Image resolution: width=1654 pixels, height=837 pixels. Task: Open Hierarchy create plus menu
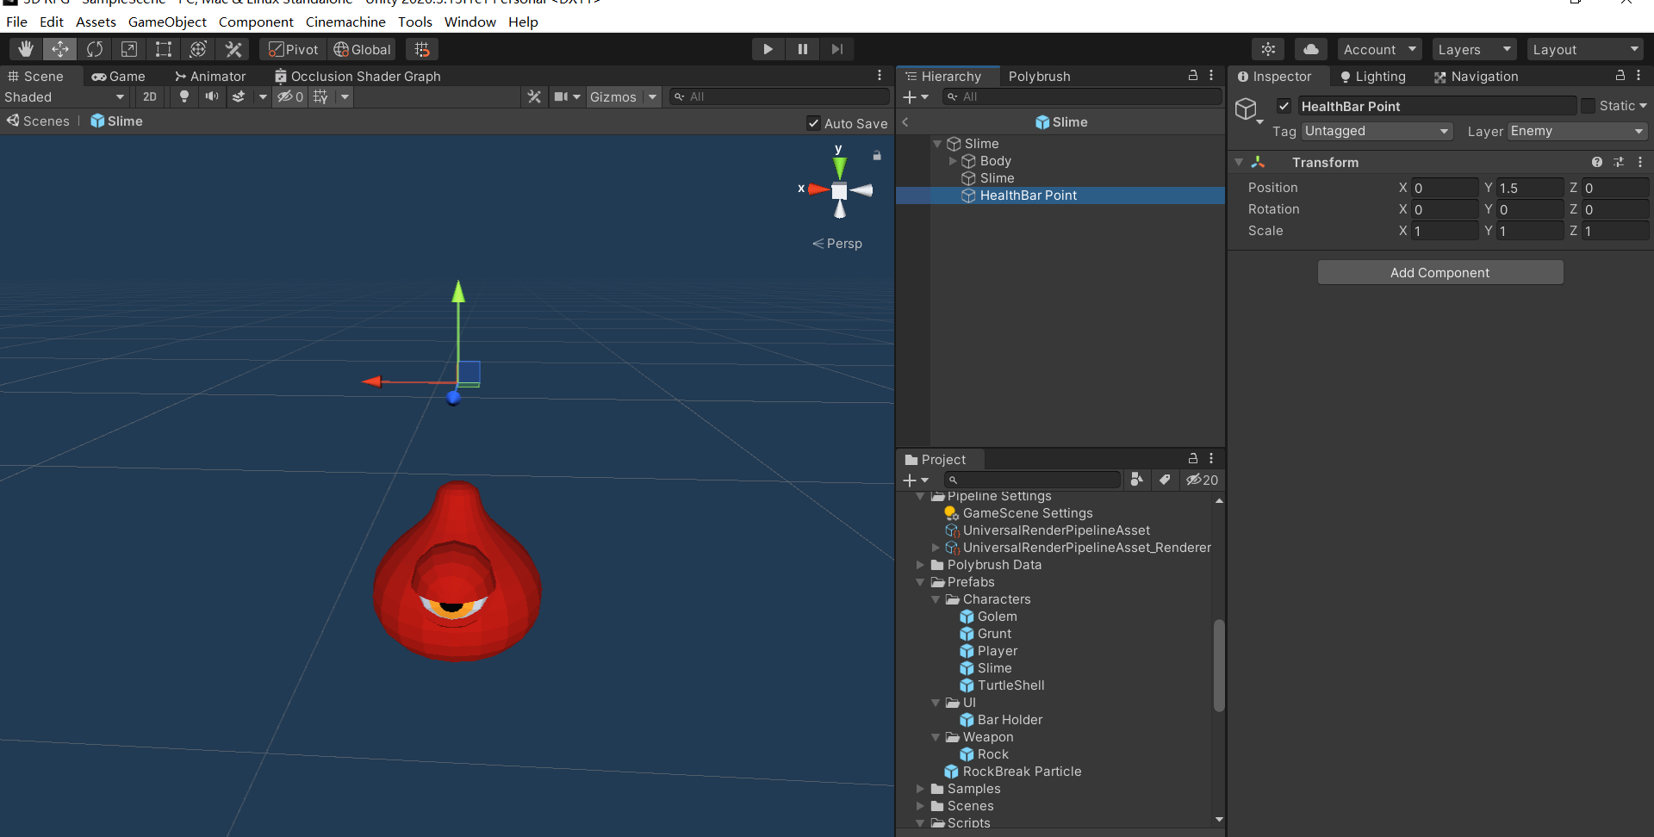coord(916,97)
